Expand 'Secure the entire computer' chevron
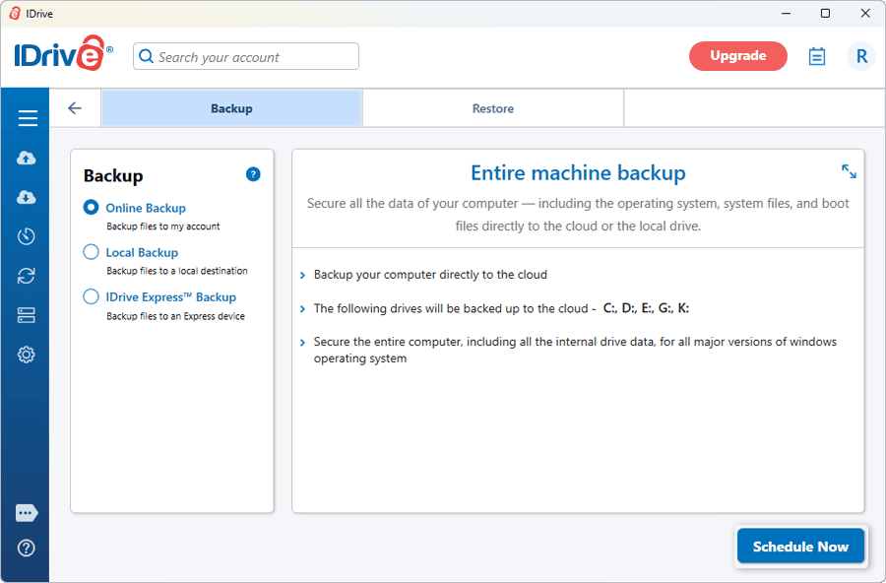The width and height of the screenshot is (886, 583). (x=302, y=342)
